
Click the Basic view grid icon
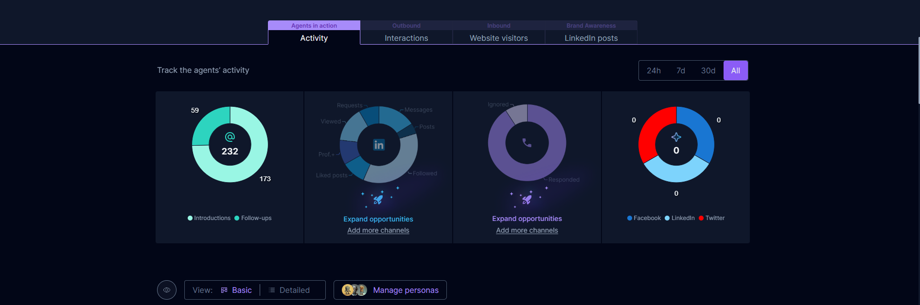click(x=224, y=290)
